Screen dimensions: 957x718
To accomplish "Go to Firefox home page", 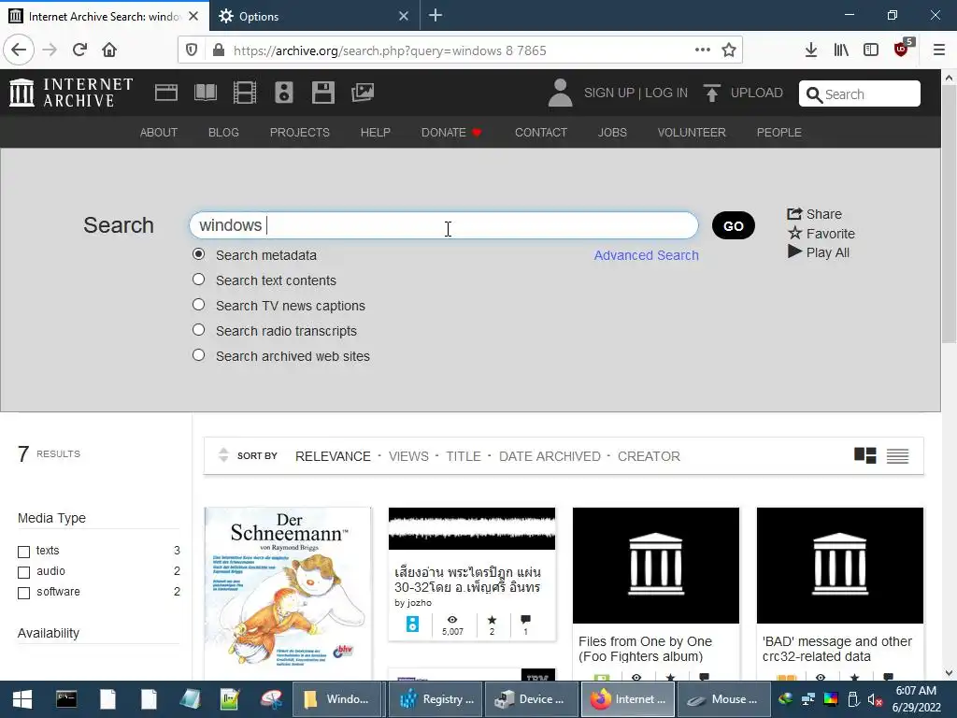I will tap(109, 50).
